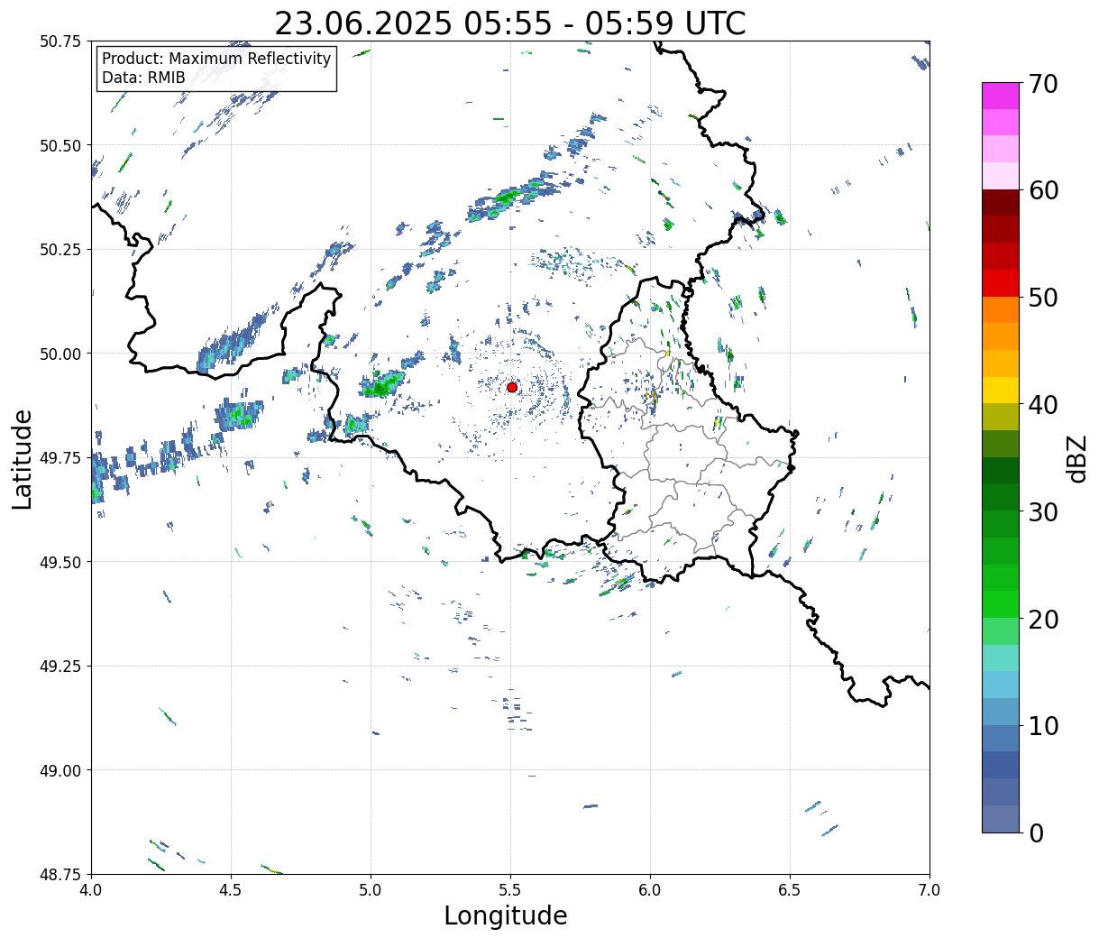Click the longitude tick label 6.5
This screenshot has height=938, width=1099.
(790, 889)
